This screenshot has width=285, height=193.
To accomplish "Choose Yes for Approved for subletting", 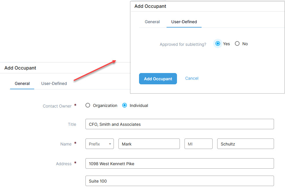I will (x=218, y=44).
